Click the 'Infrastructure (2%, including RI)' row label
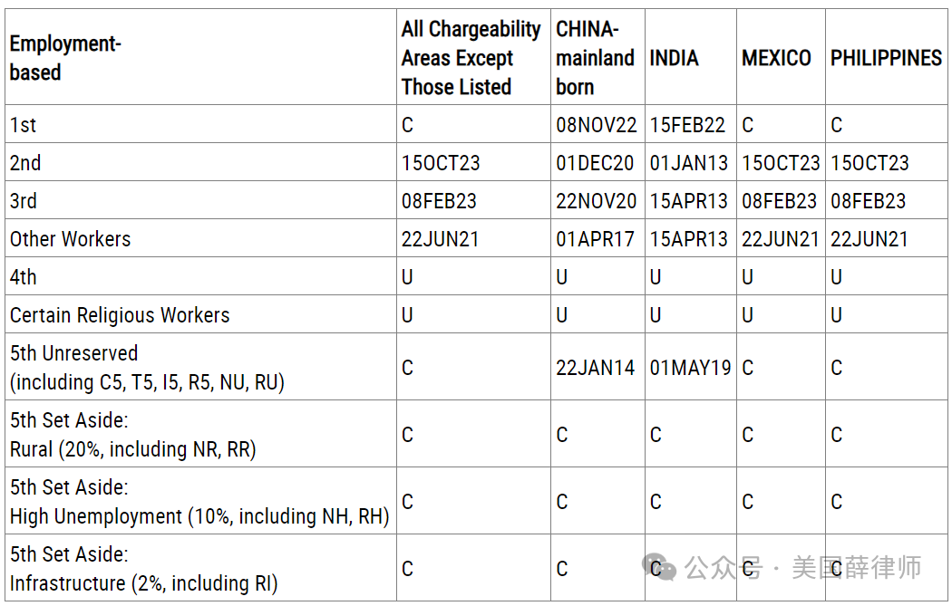Image resolution: width=952 pixels, height=606 pixels. coord(144,583)
